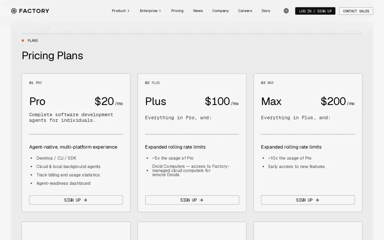Viewport: 384px width, 240px height.
Task: Expand the Product menu chevron
Action: (x=128, y=11)
